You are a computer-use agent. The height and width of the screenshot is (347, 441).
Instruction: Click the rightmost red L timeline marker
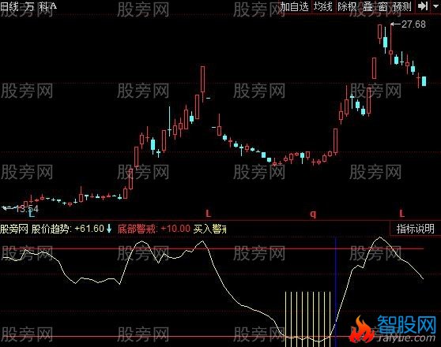[x=402, y=214]
